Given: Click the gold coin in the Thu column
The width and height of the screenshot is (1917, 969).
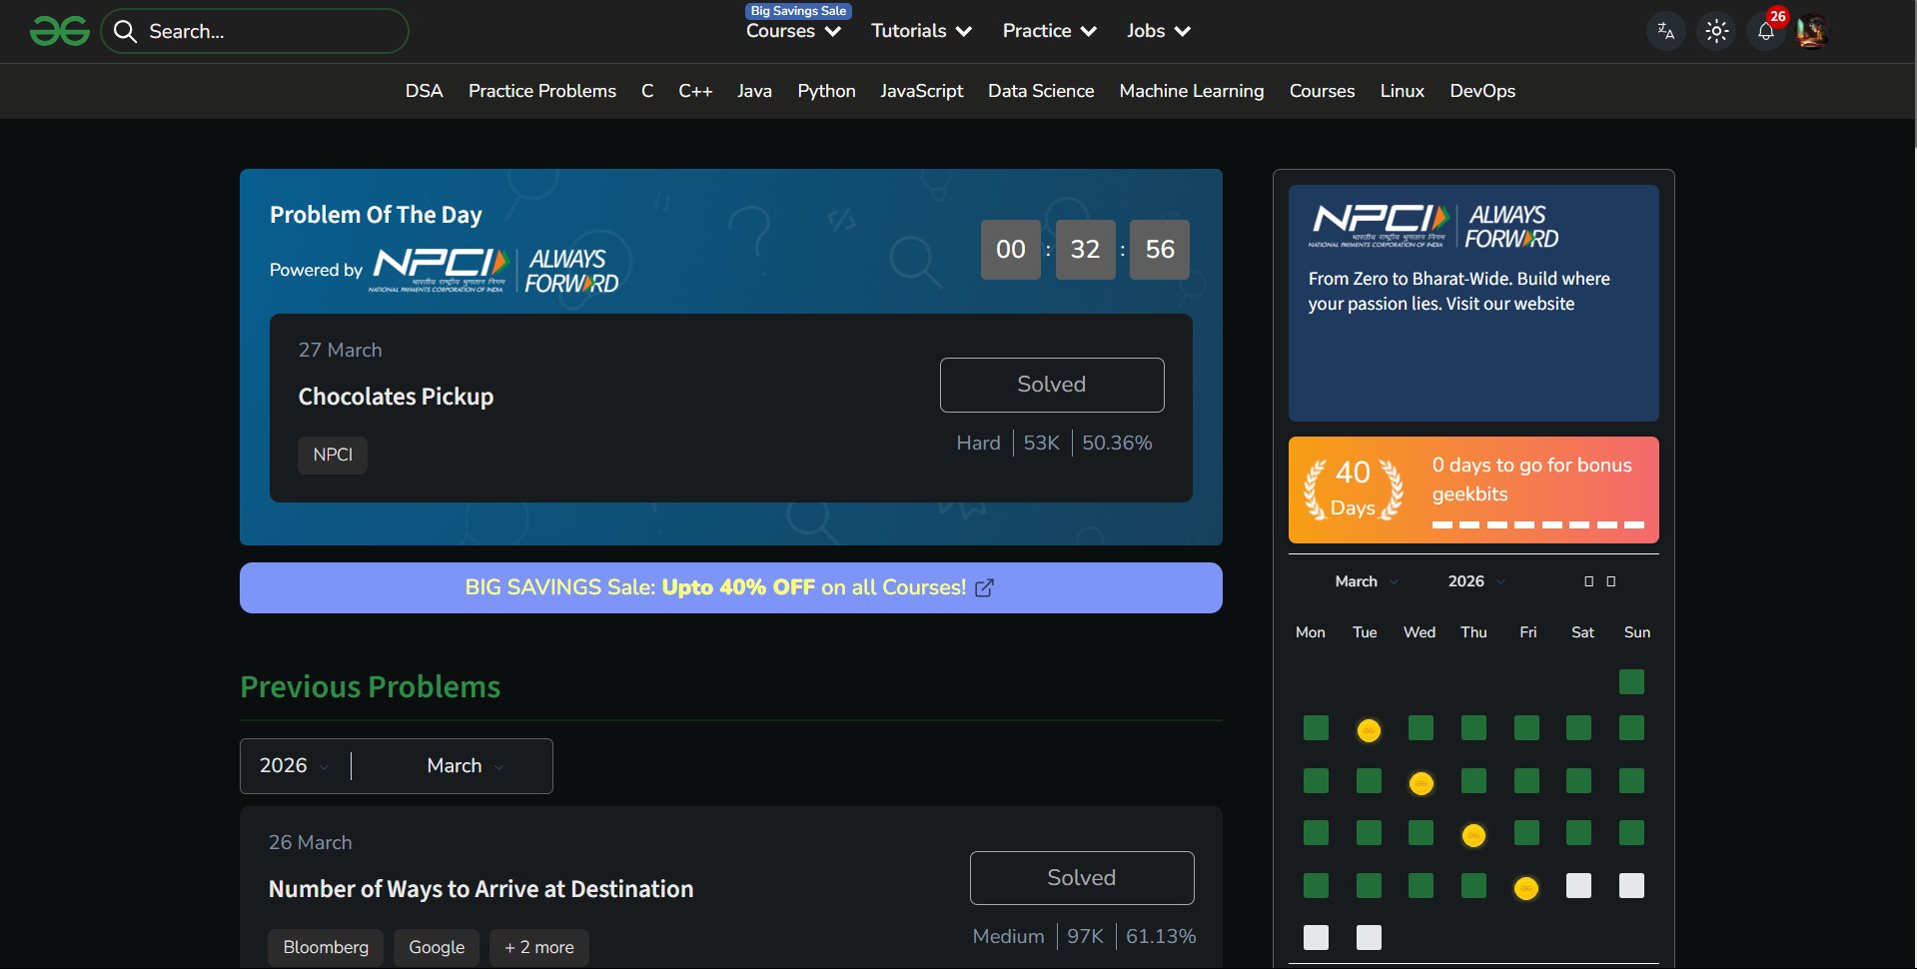Looking at the screenshot, I should click(x=1473, y=835).
